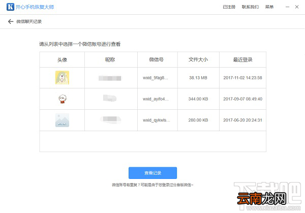Viewport: 305px width, 213px height.
Task: Minimize the recovery app window
Action: point(287,7)
